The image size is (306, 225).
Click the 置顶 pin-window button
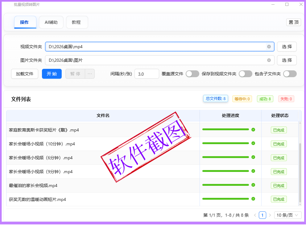(293, 22)
